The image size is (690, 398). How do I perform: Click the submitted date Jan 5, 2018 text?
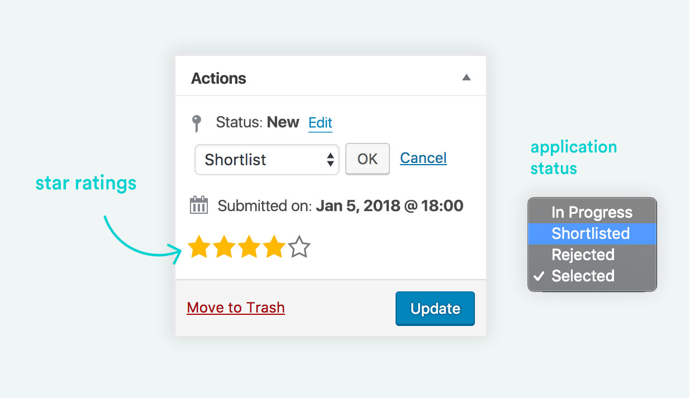(389, 206)
